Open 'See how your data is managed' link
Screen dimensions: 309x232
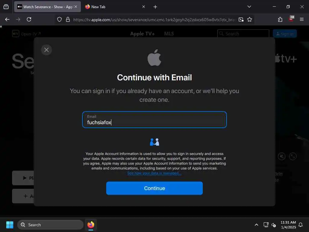(x=154, y=173)
